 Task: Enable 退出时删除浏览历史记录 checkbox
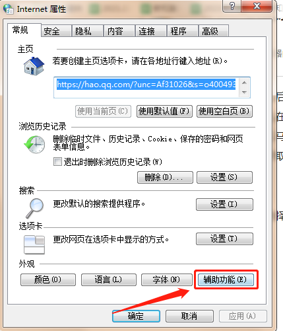tap(57, 162)
